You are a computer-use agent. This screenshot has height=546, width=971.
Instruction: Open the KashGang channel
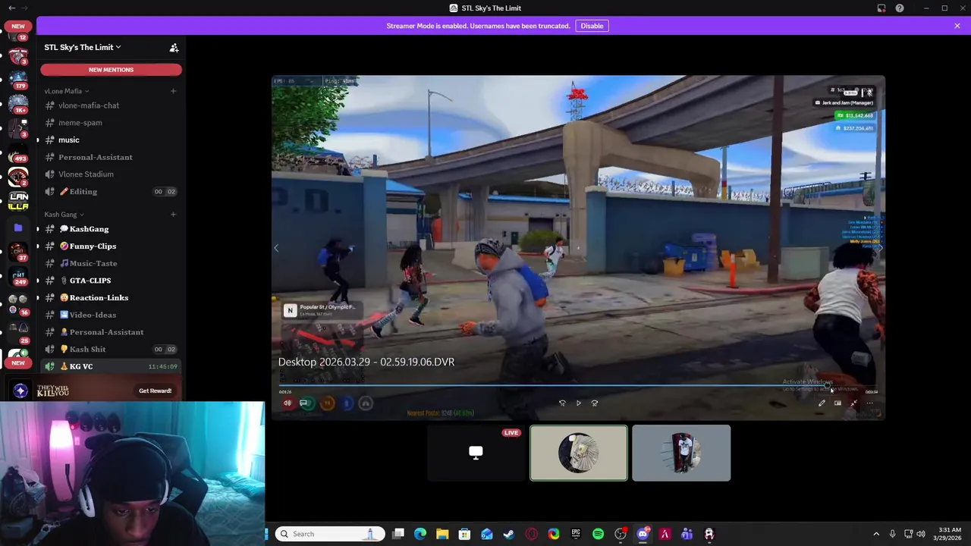click(110, 229)
